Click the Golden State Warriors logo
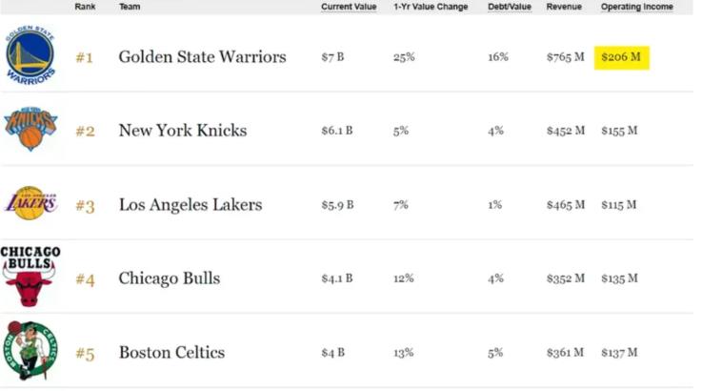Viewport: 702px width, 391px height. click(30, 55)
